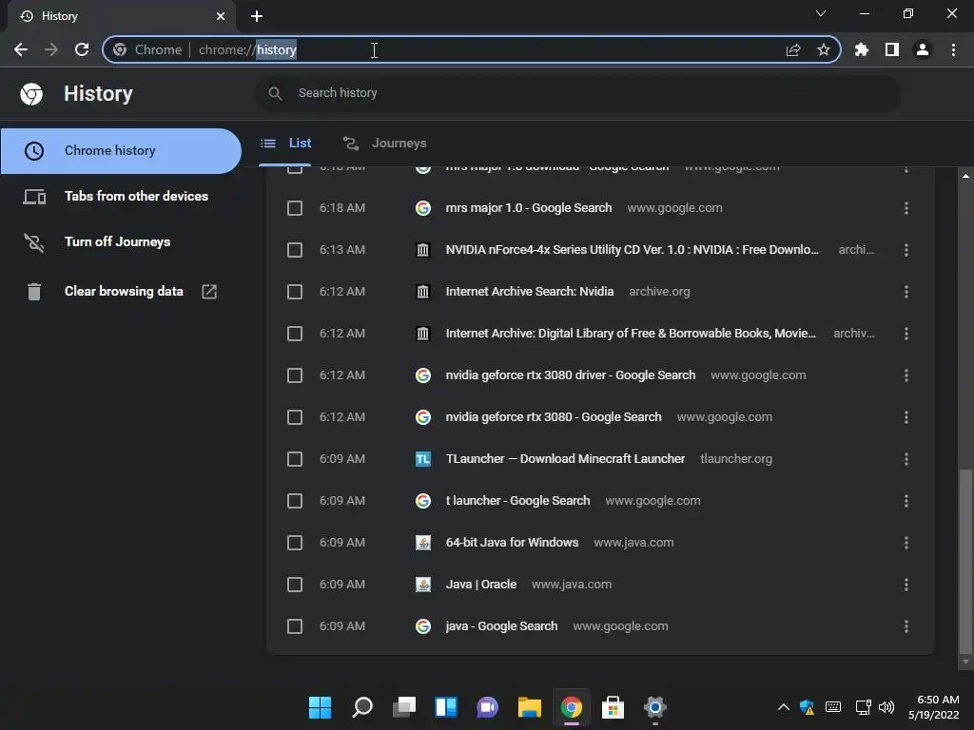Switch to the List tab
974x730 pixels.
click(285, 144)
